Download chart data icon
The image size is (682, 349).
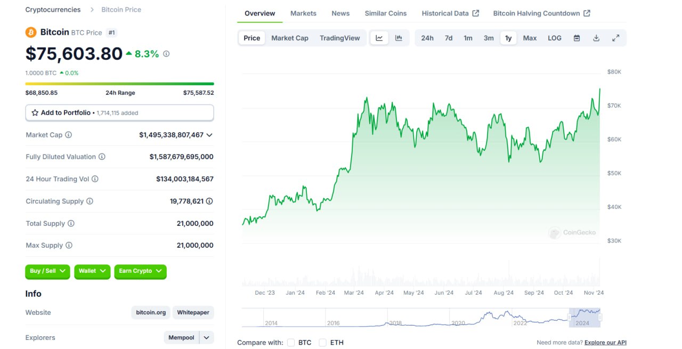pos(596,38)
